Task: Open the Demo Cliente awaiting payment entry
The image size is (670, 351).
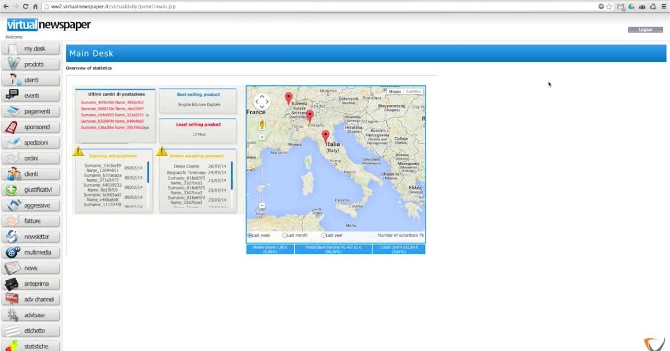Action: [x=186, y=166]
